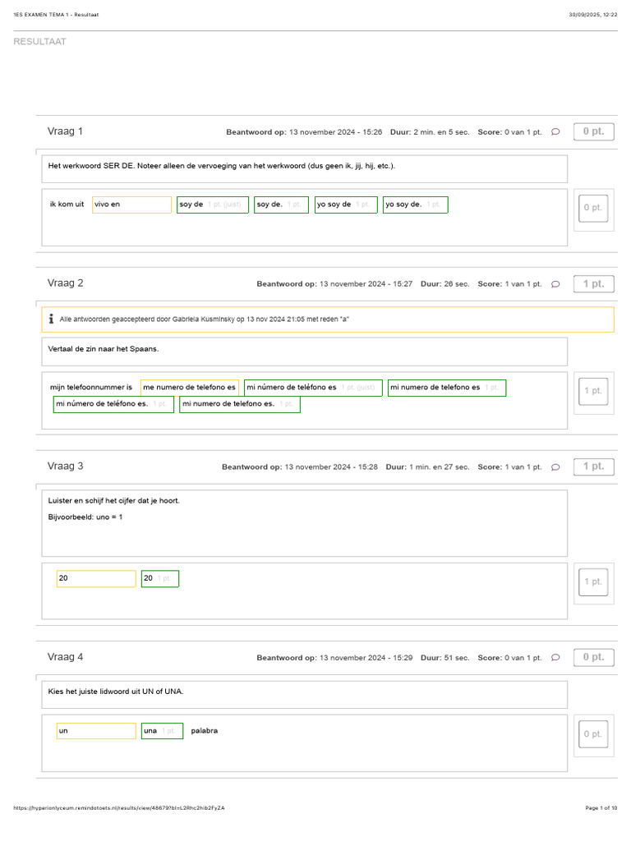Click the 0 pt. box beside the 'ik kom uit' answer
The height and width of the screenshot is (841, 631).
593,208
